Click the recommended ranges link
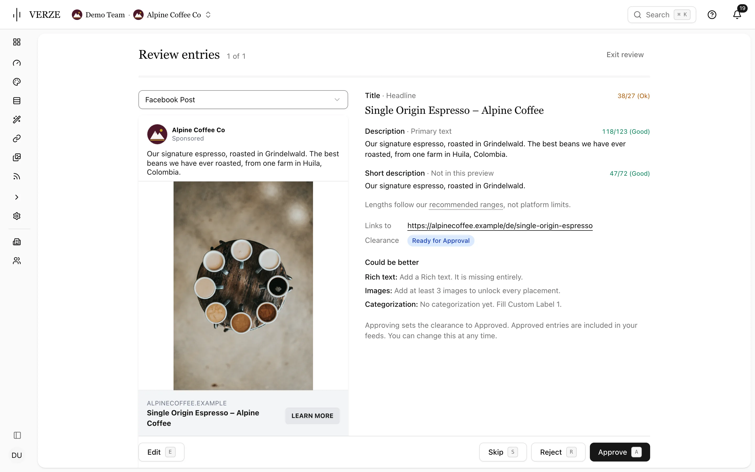 pyautogui.click(x=466, y=205)
